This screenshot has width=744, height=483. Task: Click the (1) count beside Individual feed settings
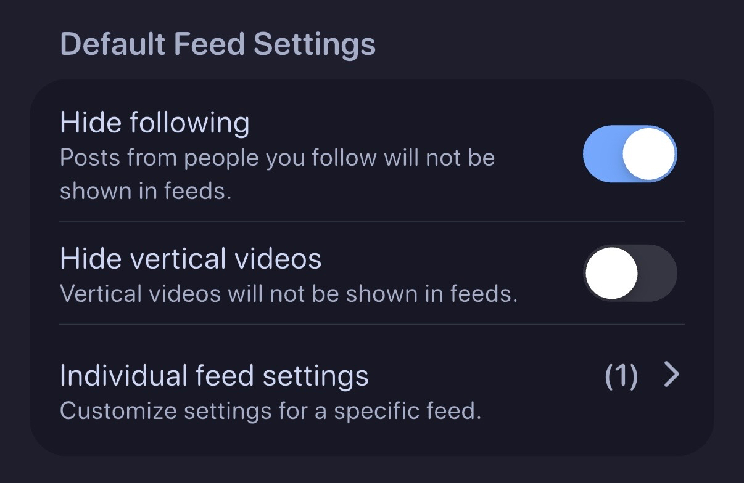pyautogui.click(x=621, y=376)
